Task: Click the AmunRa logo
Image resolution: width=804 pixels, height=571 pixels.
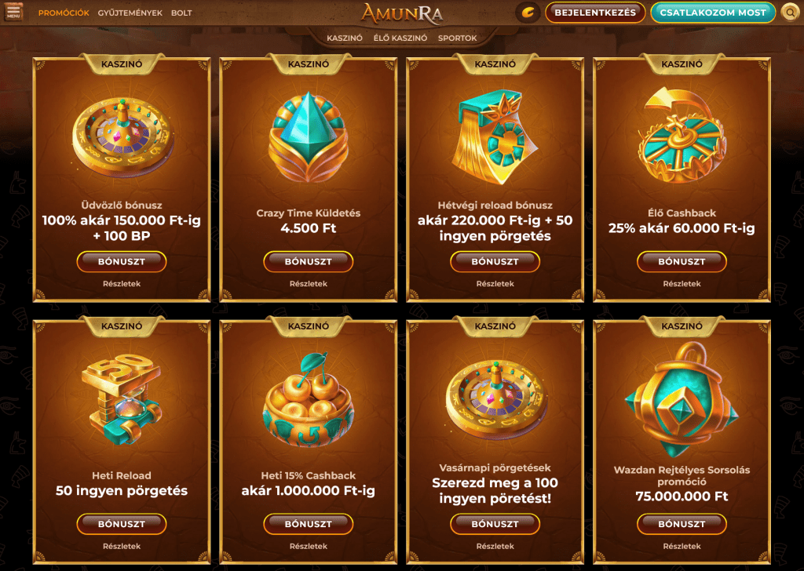Action: point(402,14)
